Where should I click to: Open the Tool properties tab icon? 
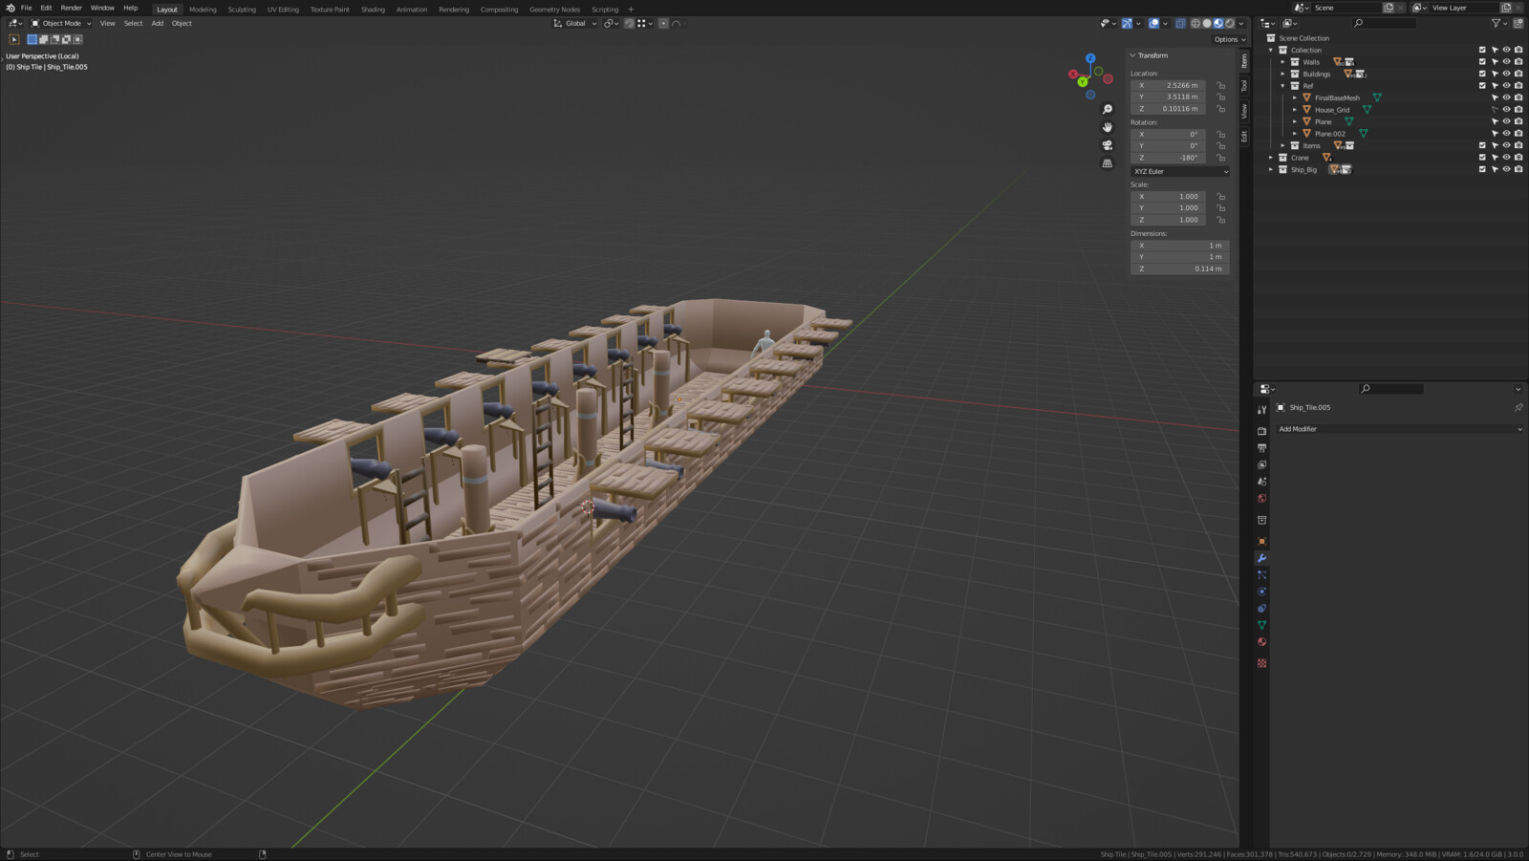(x=1261, y=410)
